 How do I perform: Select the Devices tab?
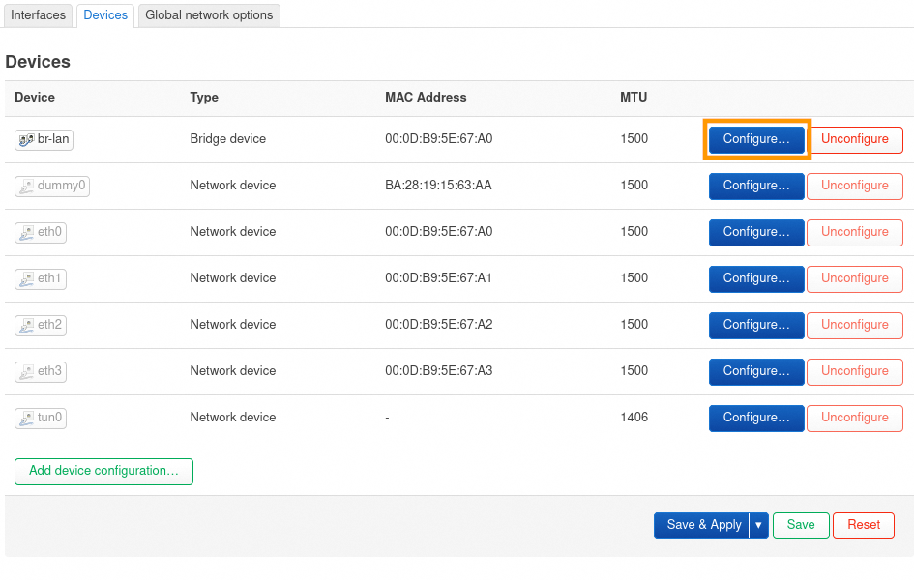pyautogui.click(x=105, y=15)
